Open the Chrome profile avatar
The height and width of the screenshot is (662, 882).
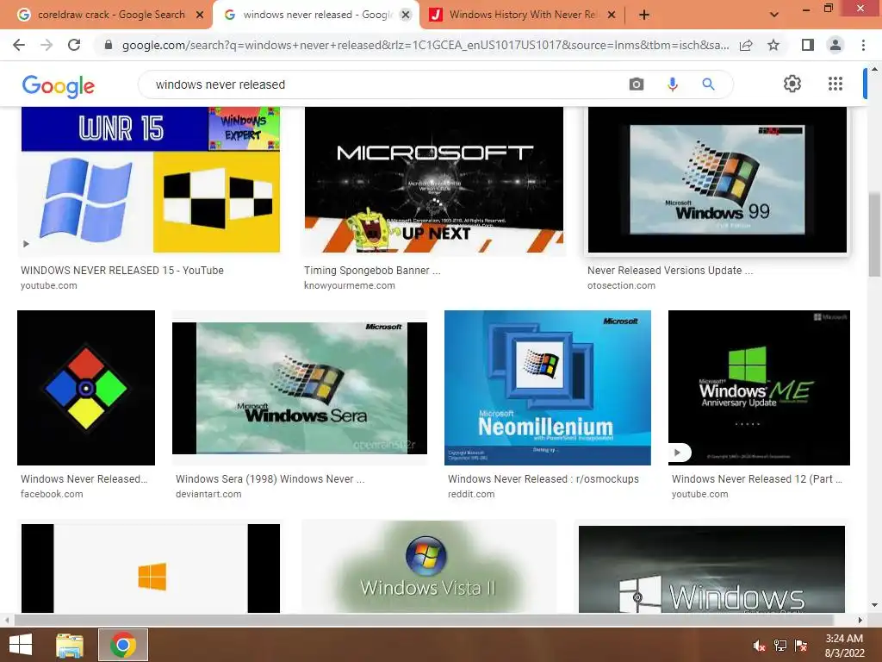[x=835, y=45]
